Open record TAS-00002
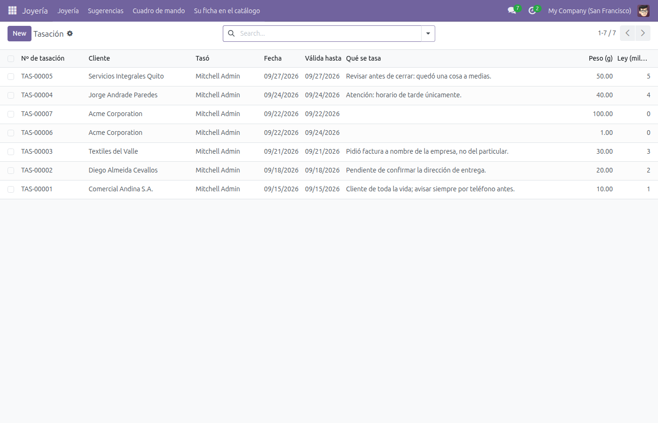Screen dimensions: 658x423 tap(37, 170)
